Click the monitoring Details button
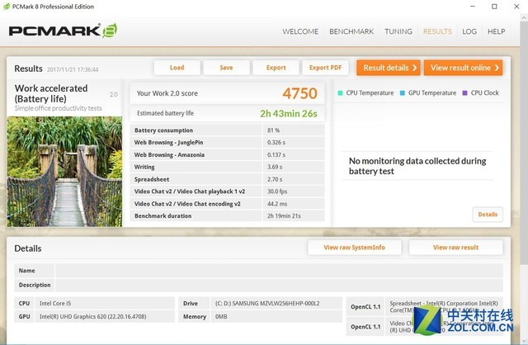This screenshot has height=345, width=528. 488,215
